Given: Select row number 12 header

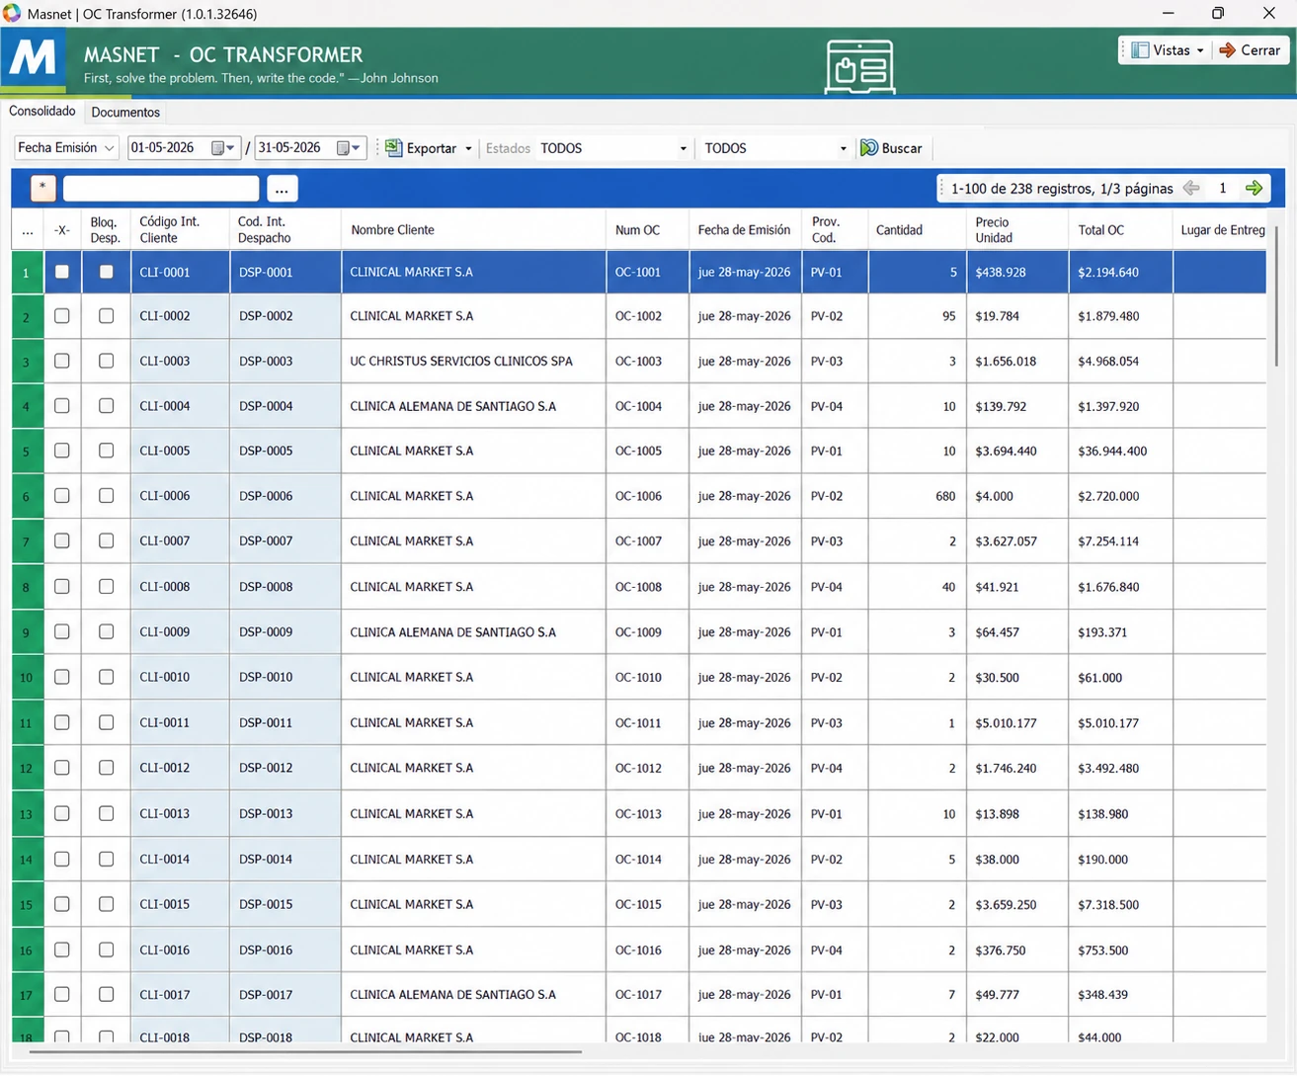Looking at the screenshot, I should [27, 768].
